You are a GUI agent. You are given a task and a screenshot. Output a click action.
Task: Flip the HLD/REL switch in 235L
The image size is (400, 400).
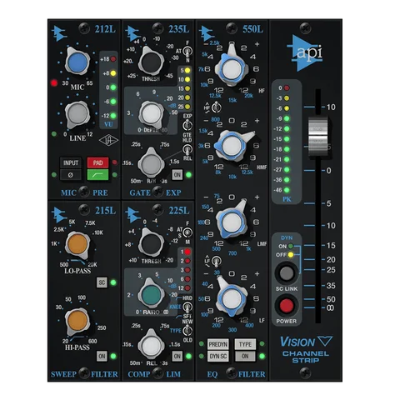[x=187, y=149]
